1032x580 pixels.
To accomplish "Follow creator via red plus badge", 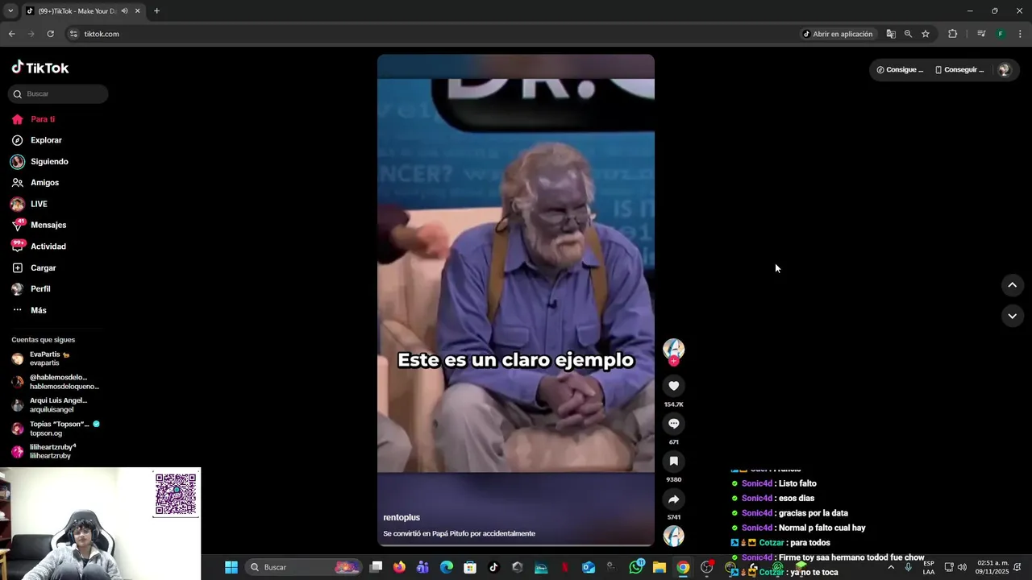I will point(673,361).
